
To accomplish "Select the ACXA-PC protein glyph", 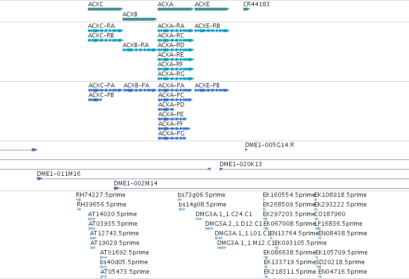I will pos(175,100).
